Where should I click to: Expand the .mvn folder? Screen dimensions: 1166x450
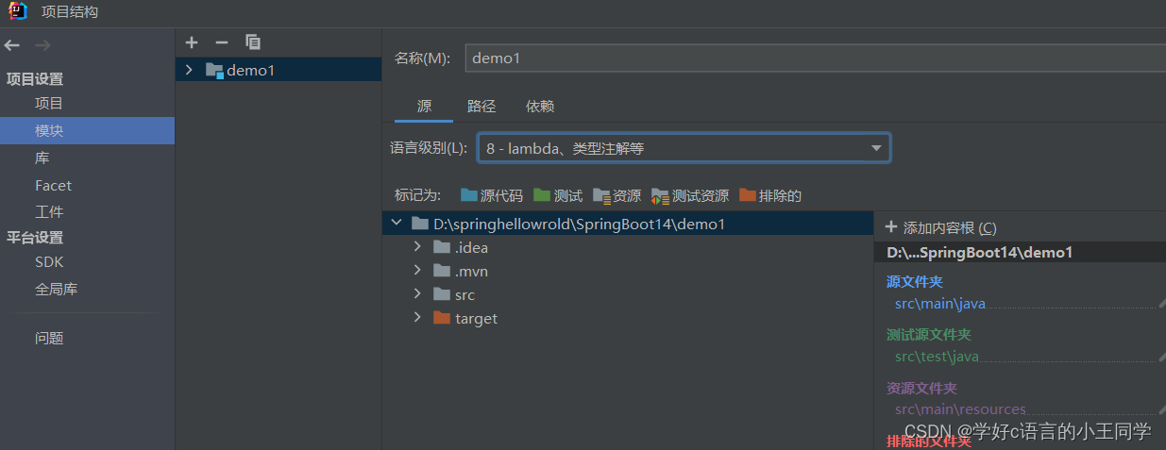417,271
